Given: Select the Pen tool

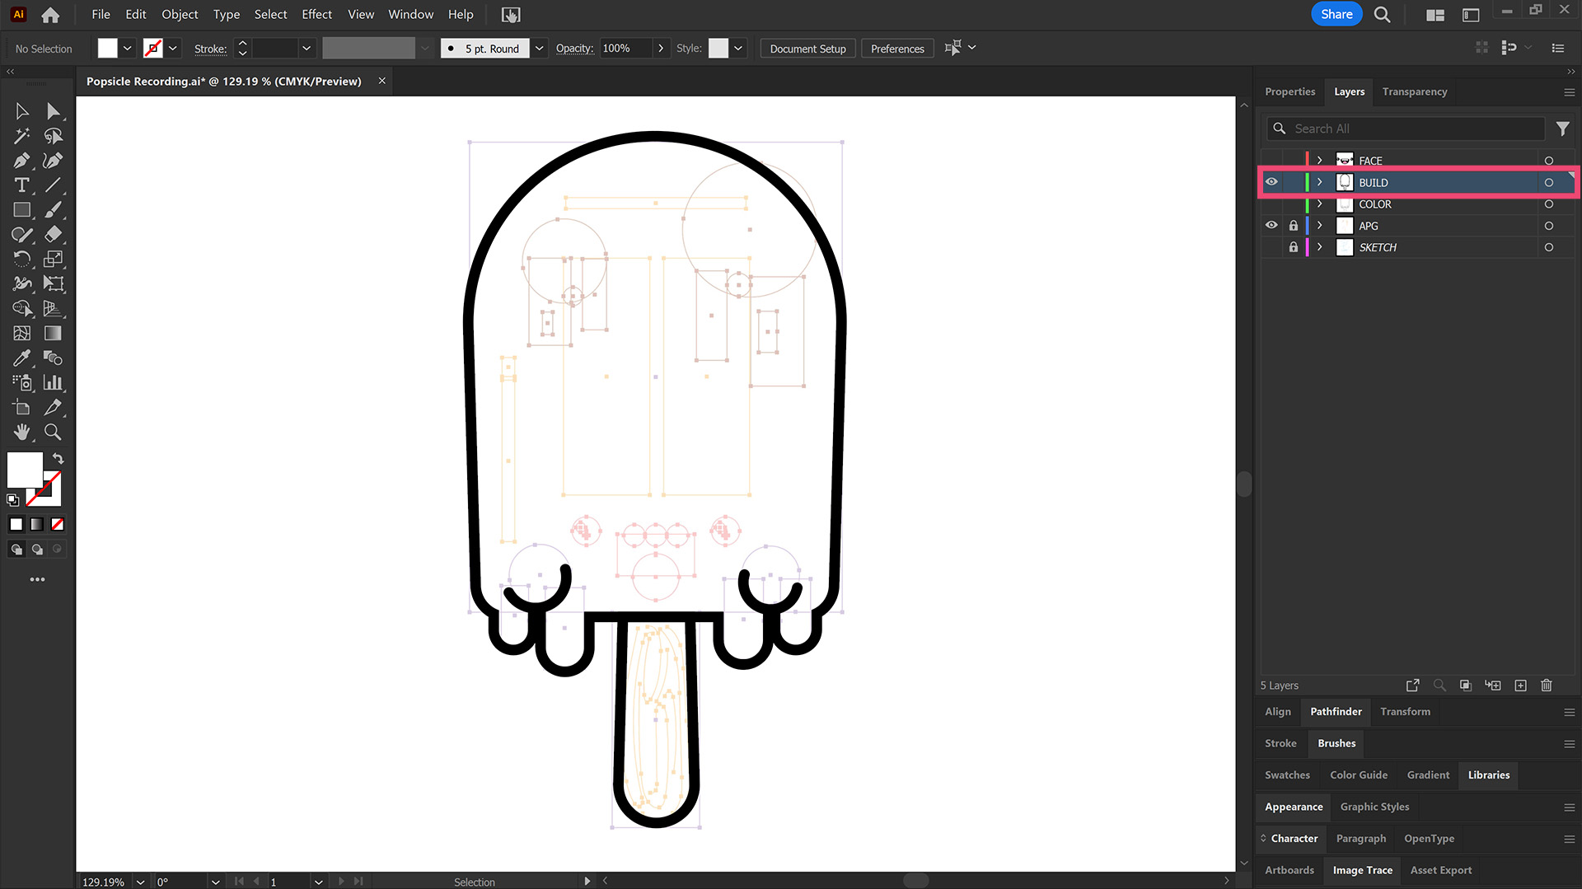Looking at the screenshot, I should point(22,161).
